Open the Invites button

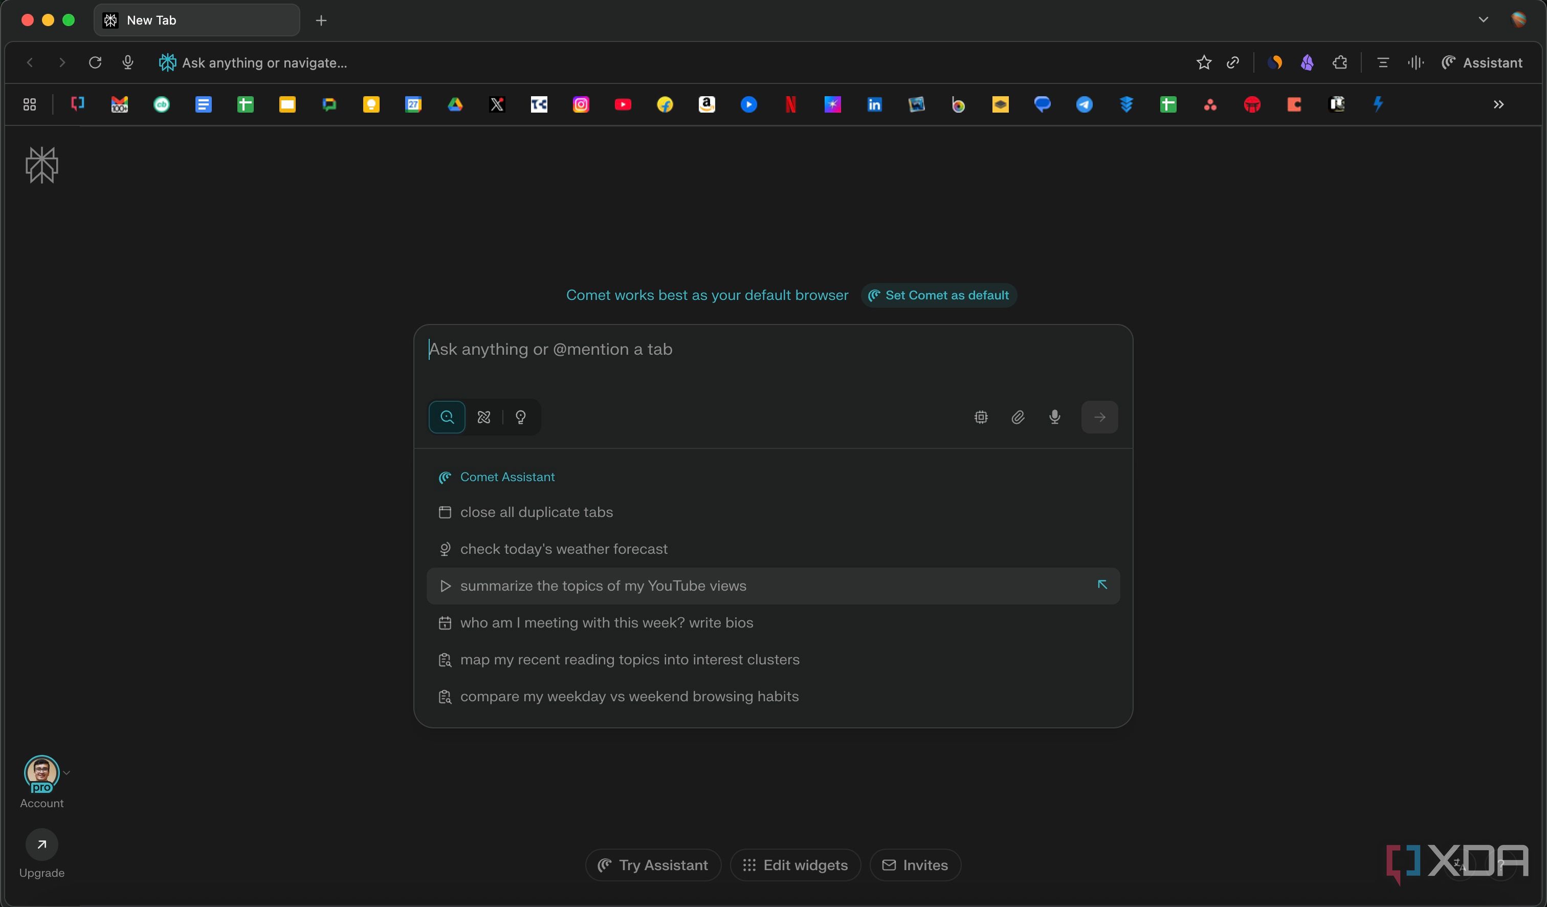[915, 865]
